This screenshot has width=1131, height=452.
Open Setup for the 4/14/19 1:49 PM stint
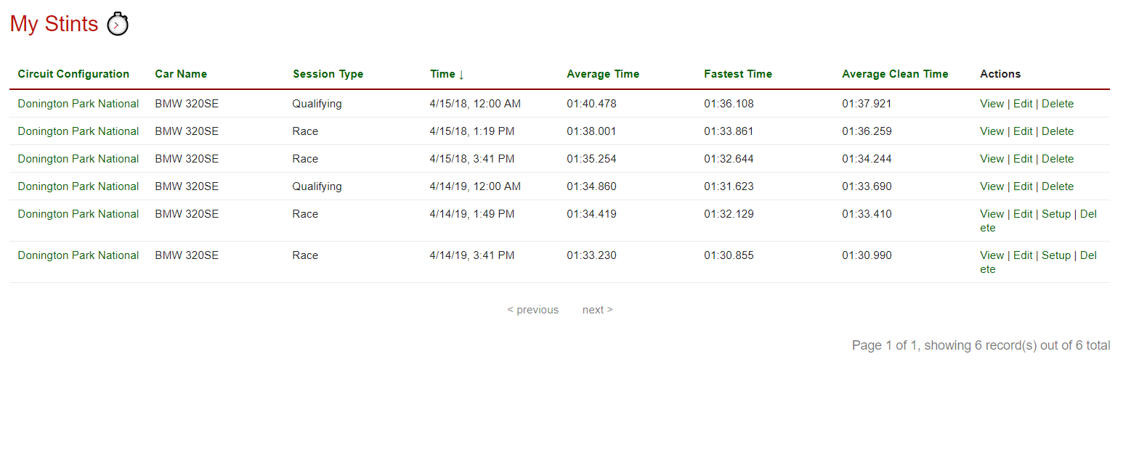click(1056, 214)
